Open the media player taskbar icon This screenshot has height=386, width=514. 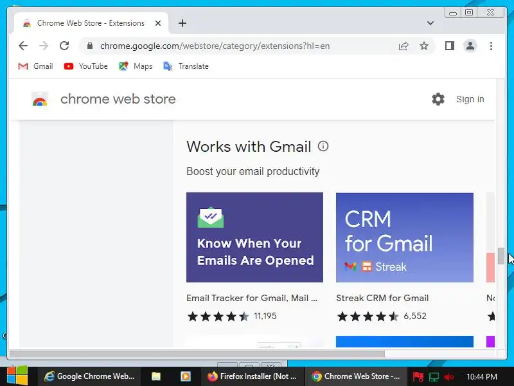click(x=186, y=376)
